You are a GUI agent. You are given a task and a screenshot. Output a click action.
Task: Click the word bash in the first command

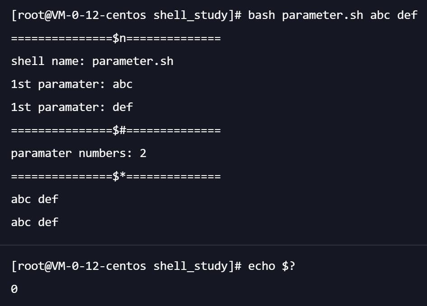pos(261,15)
